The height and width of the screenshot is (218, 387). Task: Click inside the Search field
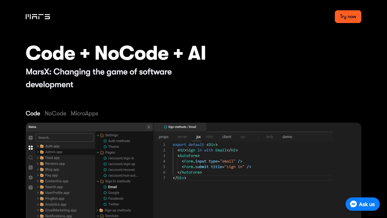pyautogui.click(x=64, y=137)
